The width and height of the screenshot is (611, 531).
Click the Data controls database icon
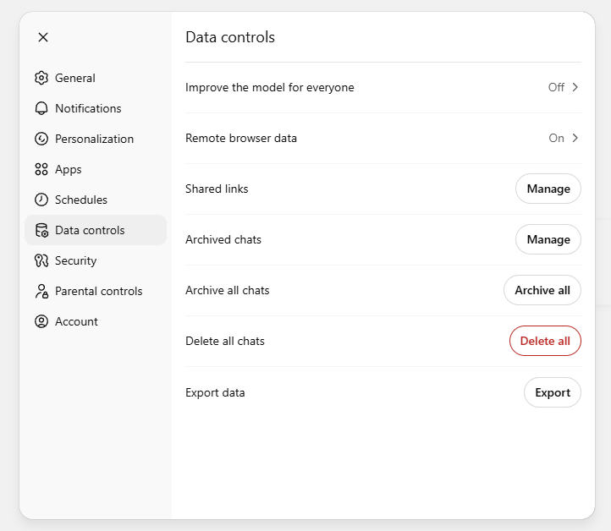41,230
